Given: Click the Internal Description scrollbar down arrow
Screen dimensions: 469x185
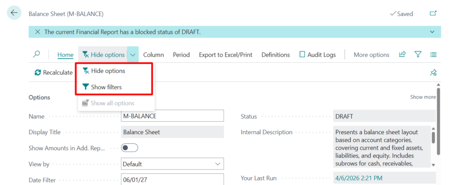Looking at the screenshot, I should click(433, 164).
